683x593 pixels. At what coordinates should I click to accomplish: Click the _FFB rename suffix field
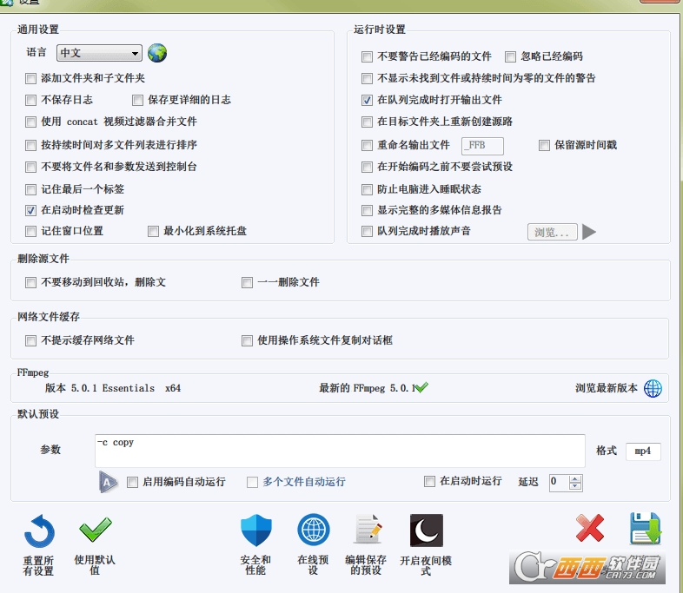pyautogui.click(x=482, y=145)
